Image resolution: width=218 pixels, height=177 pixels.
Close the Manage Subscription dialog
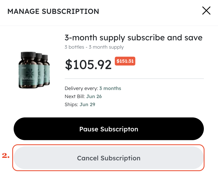click(206, 11)
